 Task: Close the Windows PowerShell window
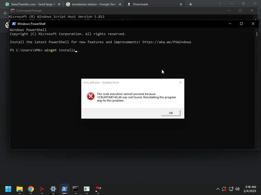click(x=253, y=24)
